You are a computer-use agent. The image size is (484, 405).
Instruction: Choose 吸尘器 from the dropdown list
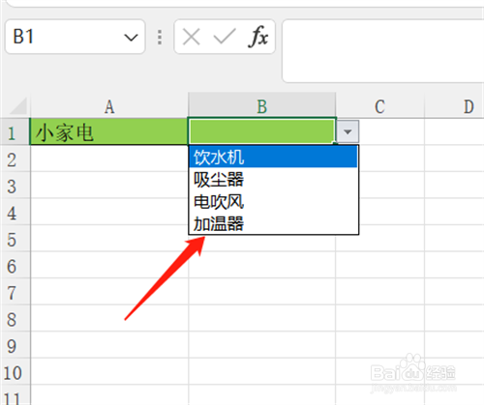point(273,179)
